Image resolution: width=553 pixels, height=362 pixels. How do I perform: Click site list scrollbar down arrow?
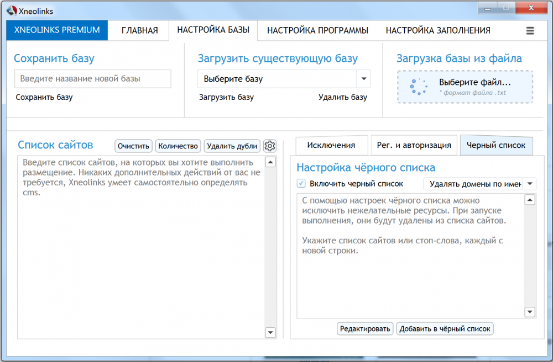(270, 332)
